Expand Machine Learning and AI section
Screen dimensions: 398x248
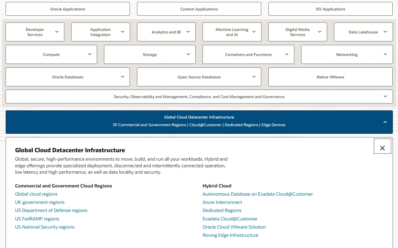(x=232, y=32)
